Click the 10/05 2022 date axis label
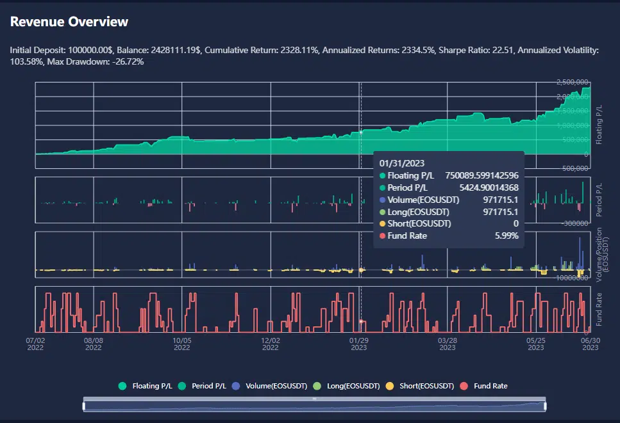Viewport: 620px width, 423px height. (182, 344)
